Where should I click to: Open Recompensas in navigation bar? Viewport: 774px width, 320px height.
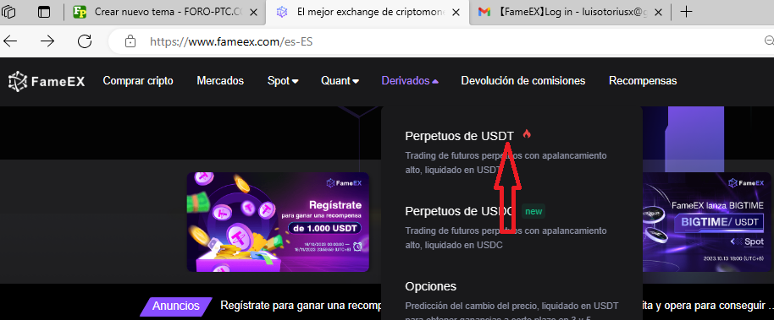pos(643,81)
